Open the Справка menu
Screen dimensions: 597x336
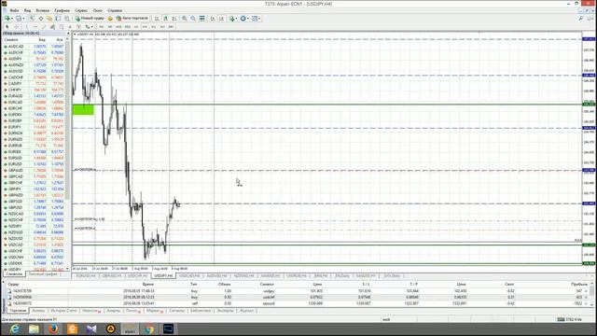[115, 10]
